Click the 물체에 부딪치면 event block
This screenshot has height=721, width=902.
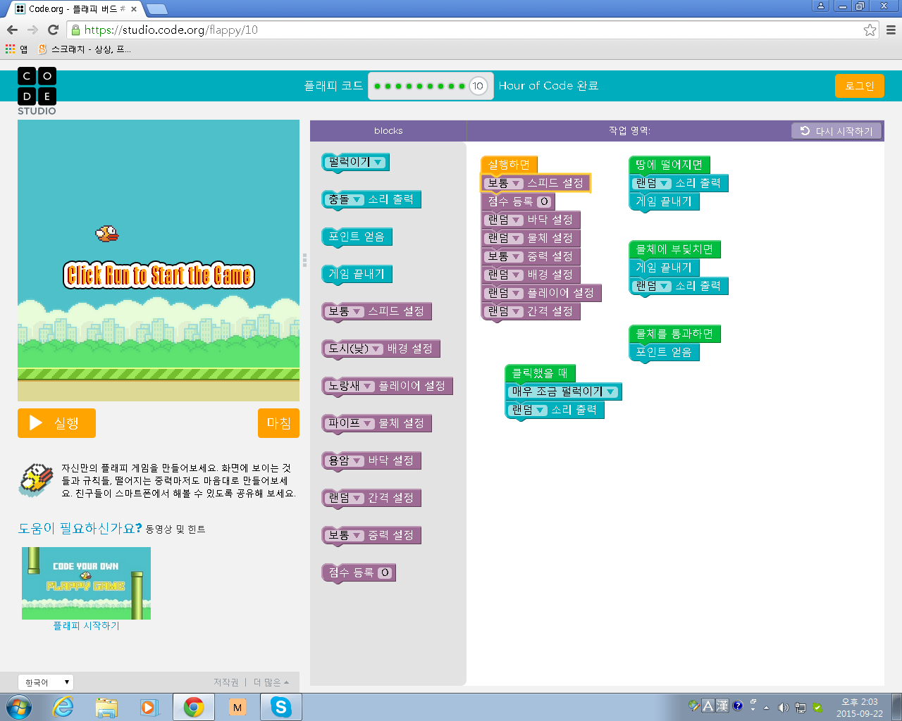pyautogui.click(x=674, y=249)
